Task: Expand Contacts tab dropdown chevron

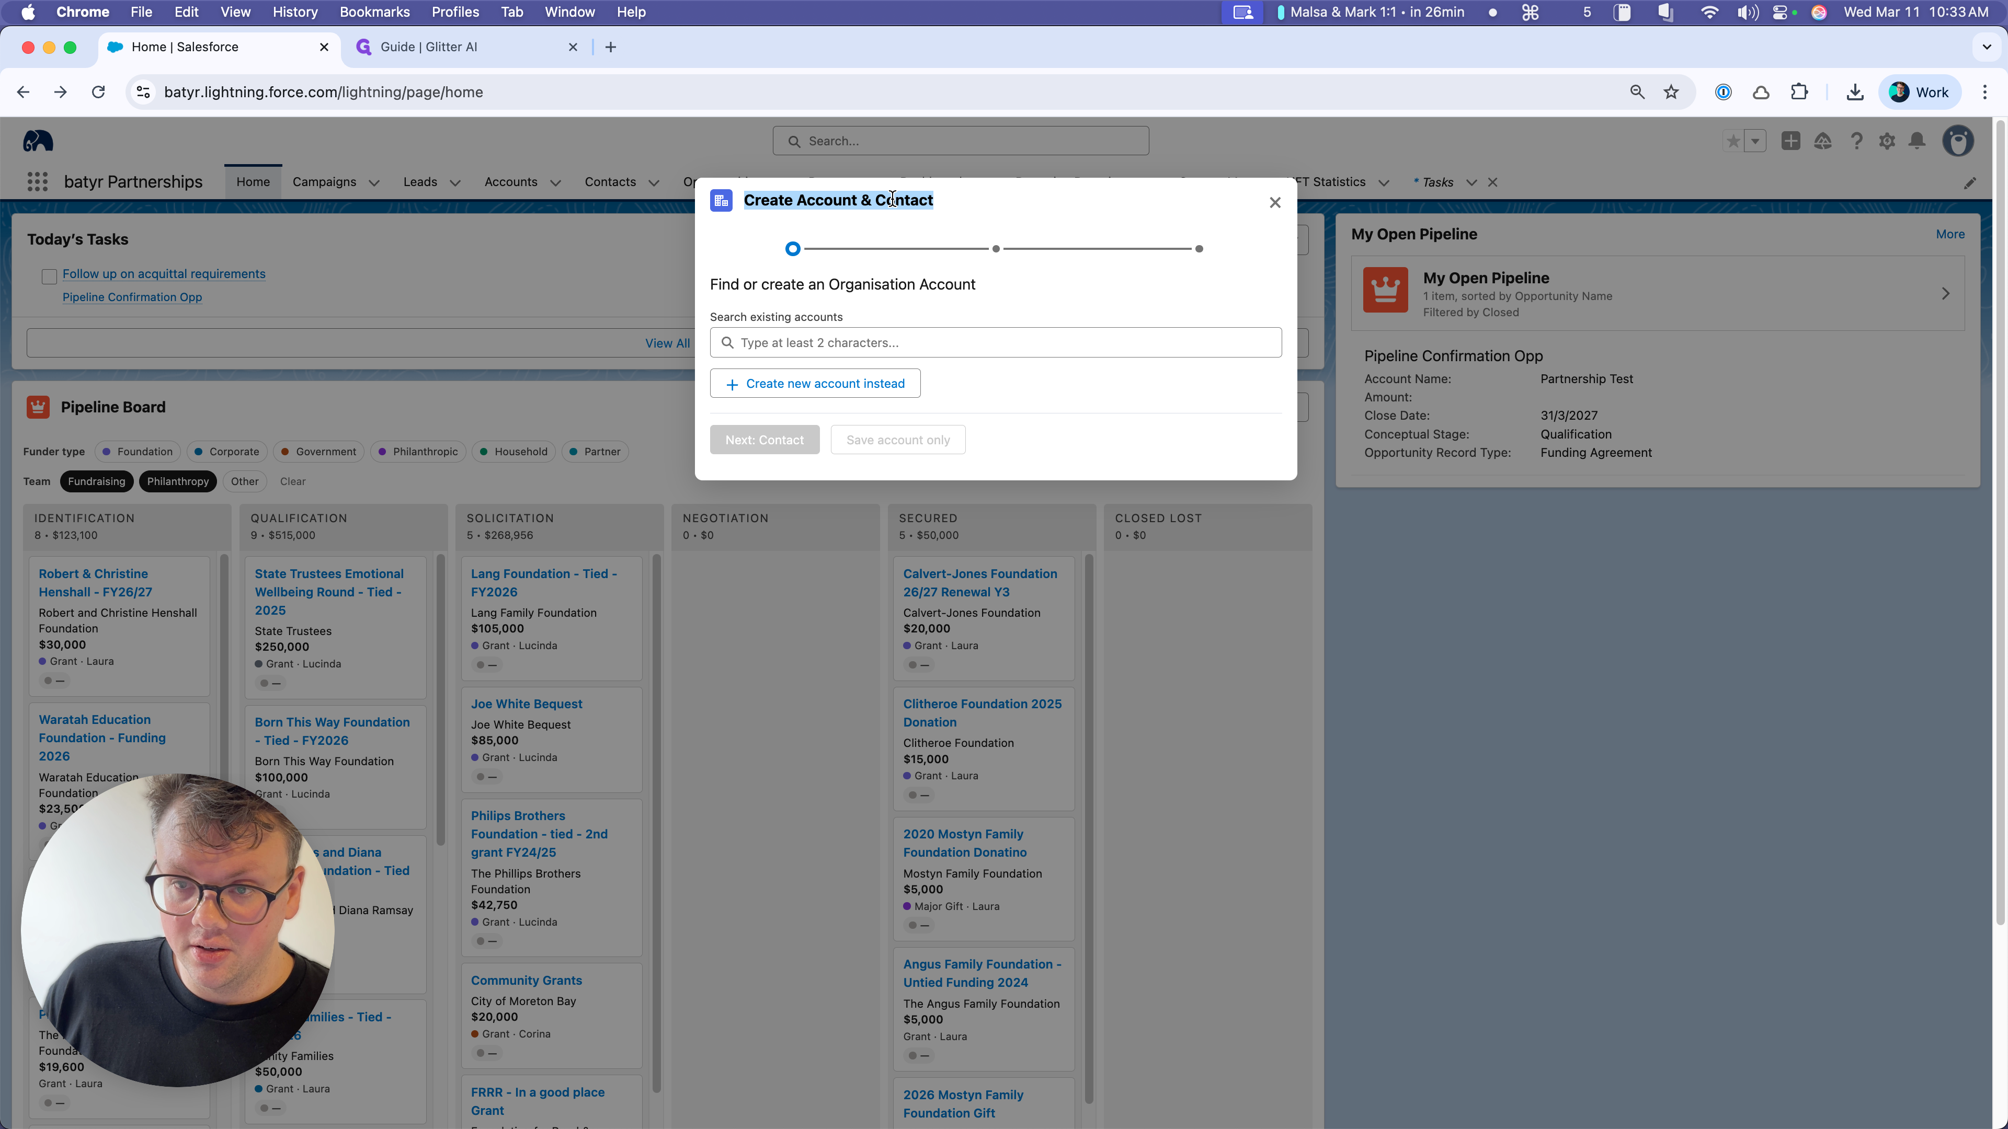Action: coord(654,183)
